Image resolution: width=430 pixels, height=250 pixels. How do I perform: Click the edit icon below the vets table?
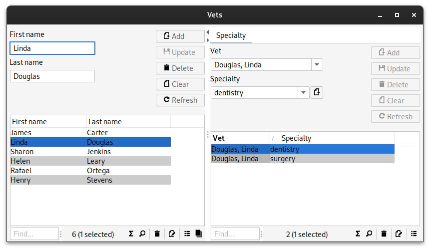172,234
